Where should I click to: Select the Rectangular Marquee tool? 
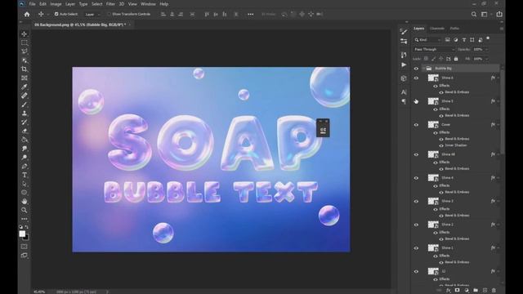[25, 42]
